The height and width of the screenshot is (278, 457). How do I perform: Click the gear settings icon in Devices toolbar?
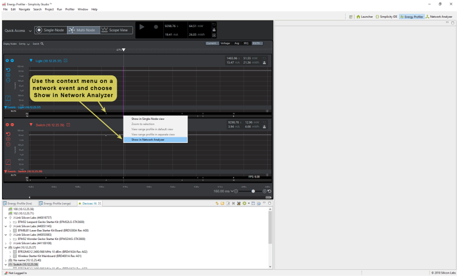[244, 203]
